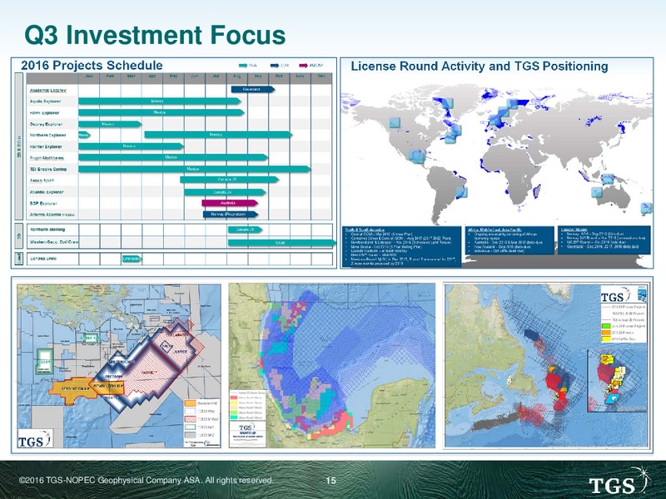Click slide page number 15
This screenshot has height=499, width=666.
pyautogui.click(x=331, y=481)
